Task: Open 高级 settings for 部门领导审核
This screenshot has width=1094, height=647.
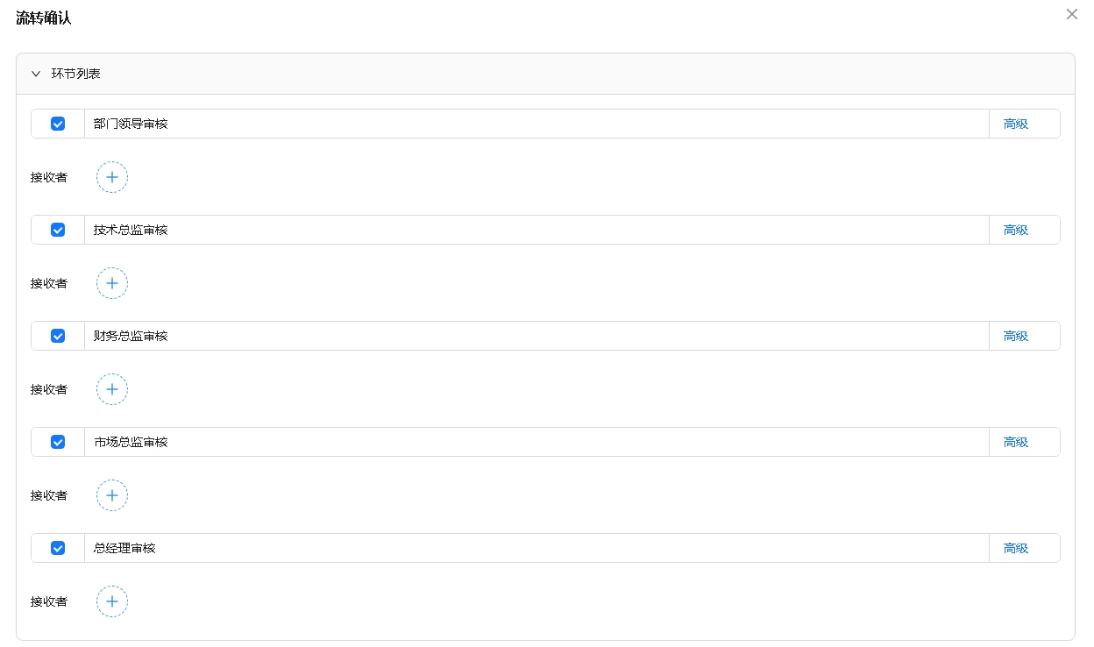Action: pos(1016,124)
